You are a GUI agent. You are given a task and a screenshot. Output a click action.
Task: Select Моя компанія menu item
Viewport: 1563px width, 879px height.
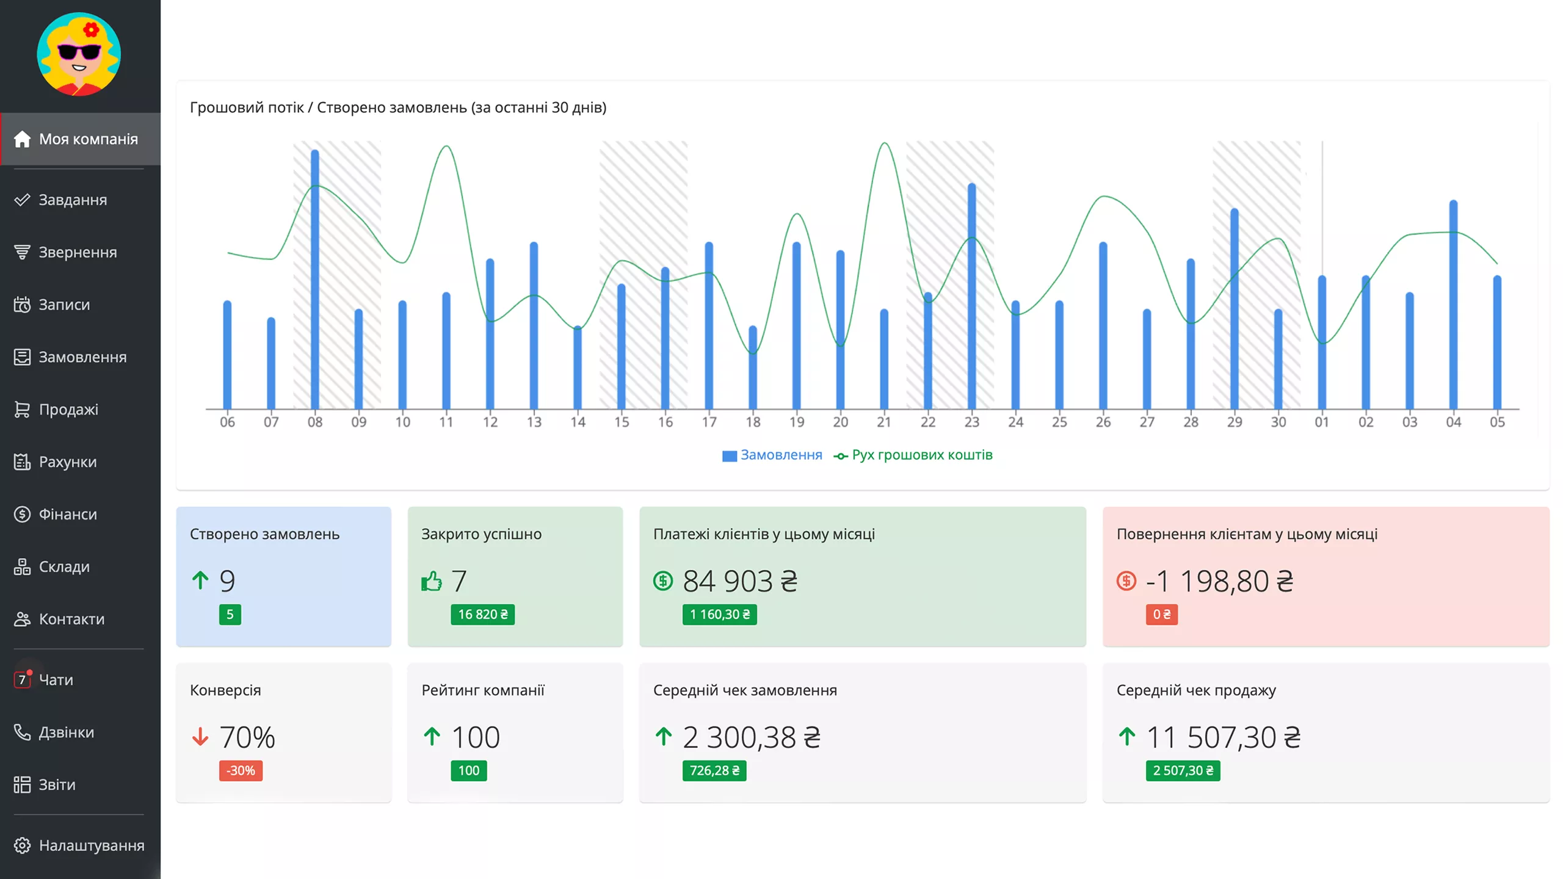coord(88,139)
